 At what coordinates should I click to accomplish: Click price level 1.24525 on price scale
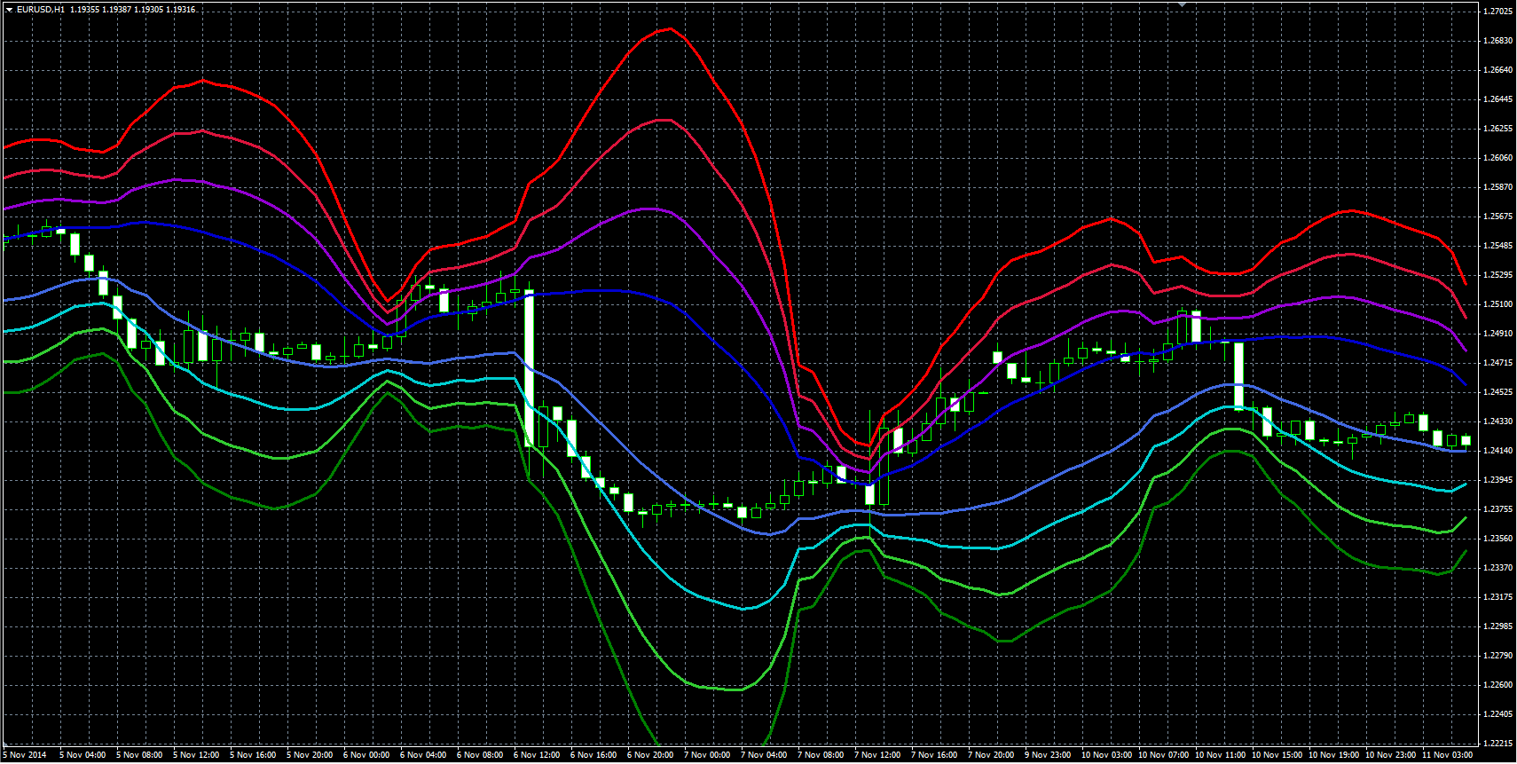[1497, 392]
